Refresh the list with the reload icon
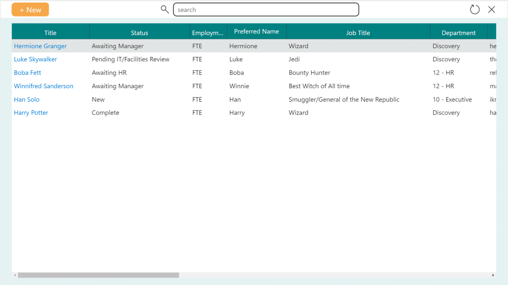This screenshot has height=285, width=508. (475, 9)
